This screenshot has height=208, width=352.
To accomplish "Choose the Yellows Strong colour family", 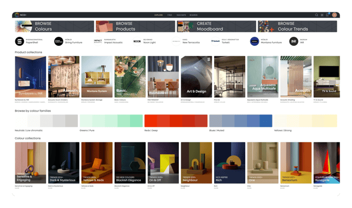I will pyautogui.click(x=305, y=121).
